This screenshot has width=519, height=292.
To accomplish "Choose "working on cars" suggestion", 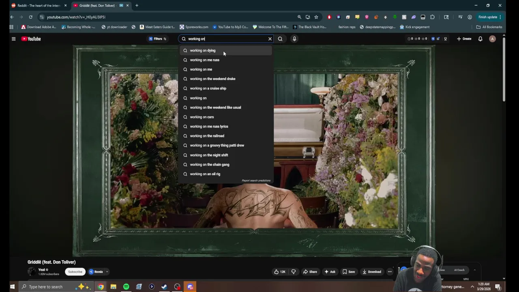I will point(226,117).
